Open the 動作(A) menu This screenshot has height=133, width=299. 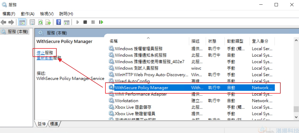28,14
